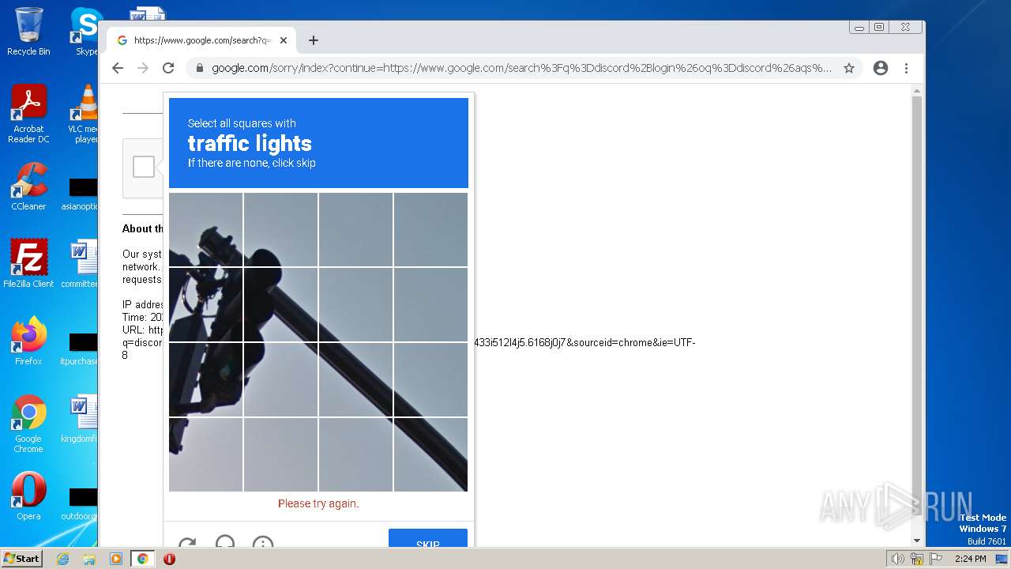Click the red Opera taskbar icon
1011x569 pixels.
pyautogui.click(x=169, y=559)
